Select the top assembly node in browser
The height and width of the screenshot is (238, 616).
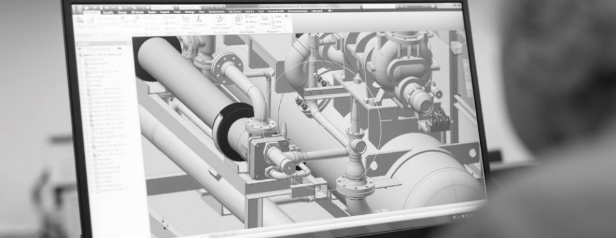[x=101, y=55]
